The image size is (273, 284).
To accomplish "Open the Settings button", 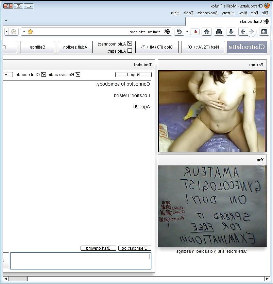I will click(37, 47).
